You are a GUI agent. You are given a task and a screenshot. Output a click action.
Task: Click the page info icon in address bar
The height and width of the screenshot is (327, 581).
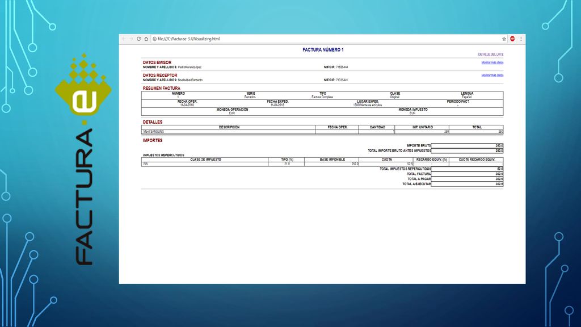(154, 39)
